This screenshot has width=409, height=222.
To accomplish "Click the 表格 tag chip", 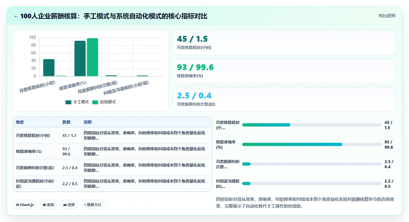I will (x=49, y=205).
